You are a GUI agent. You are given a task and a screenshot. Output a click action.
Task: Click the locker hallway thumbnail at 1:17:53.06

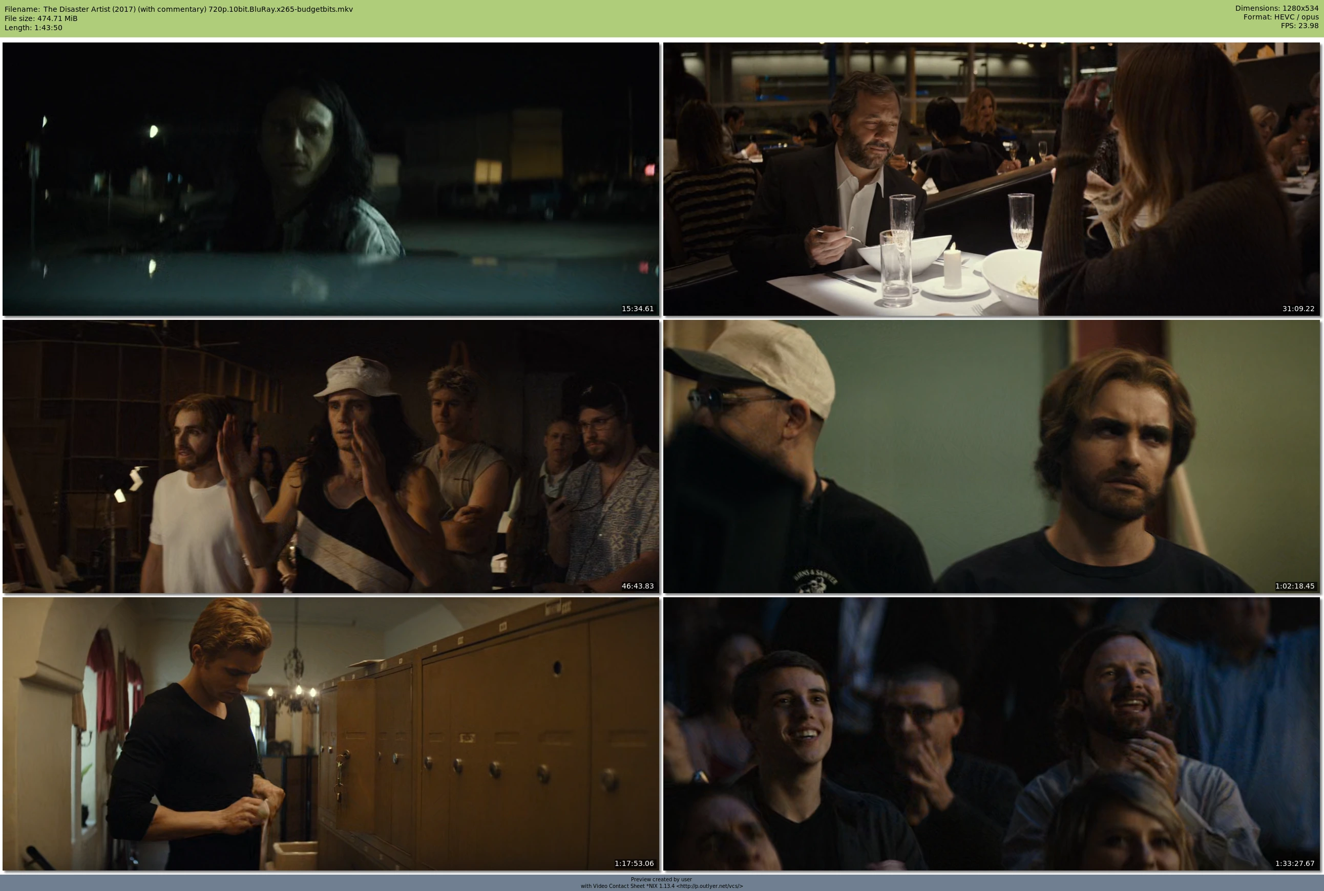[x=330, y=733]
